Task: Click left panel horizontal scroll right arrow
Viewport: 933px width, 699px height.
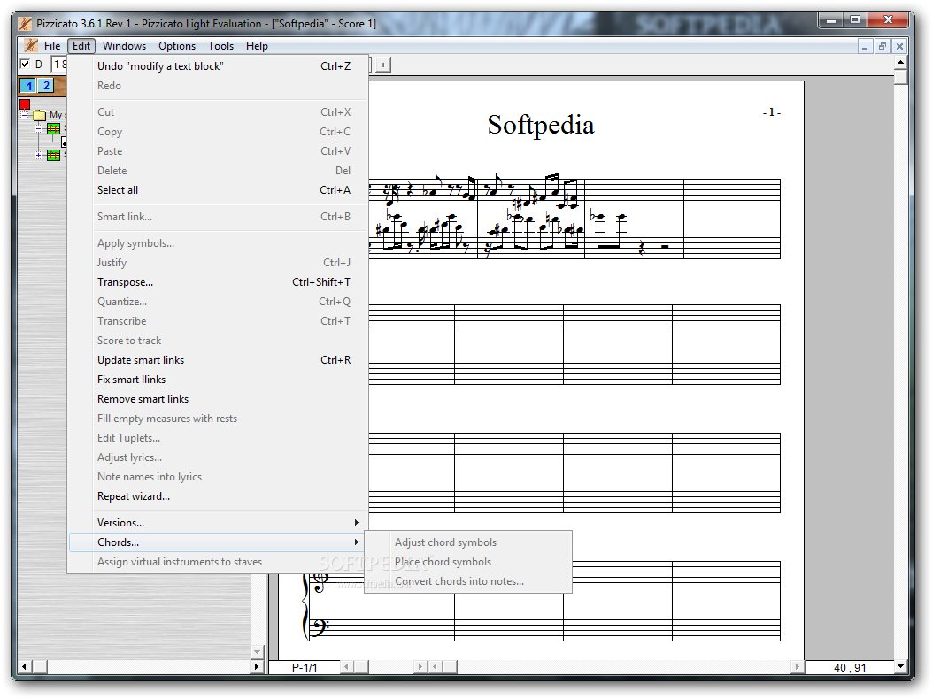Action: pyautogui.click(x=257, y=667)
